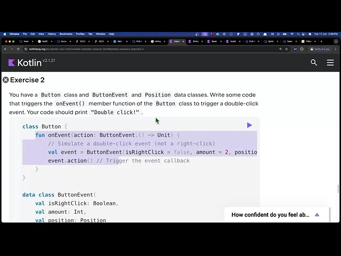Open the tab search dropdown arrow
Screen dimensions: 341x256
point(336,42)
